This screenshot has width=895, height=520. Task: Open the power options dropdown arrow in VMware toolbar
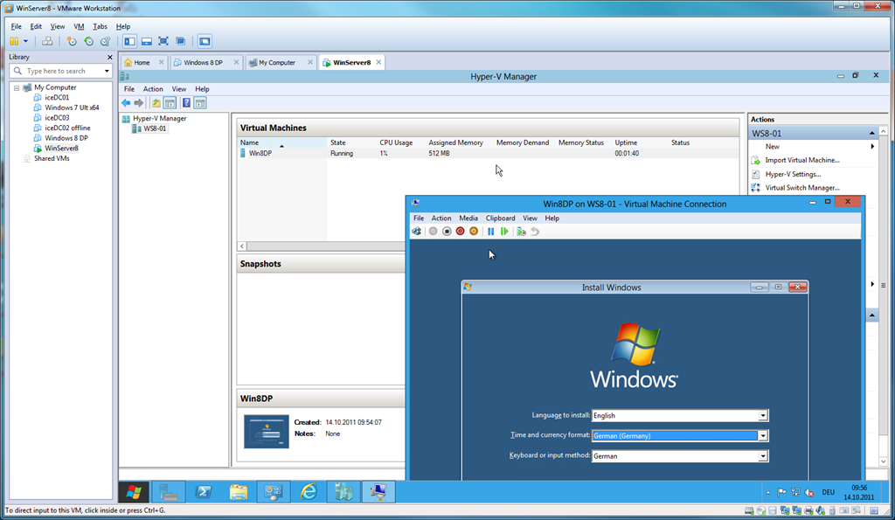pos(25,41)
